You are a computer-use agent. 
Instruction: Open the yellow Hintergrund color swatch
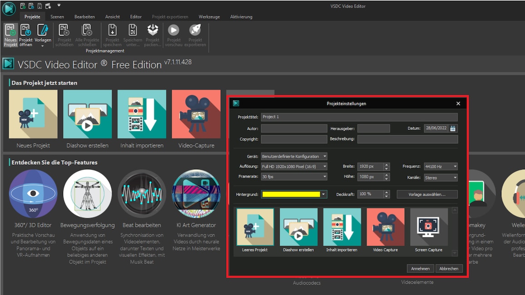point(291,194)
